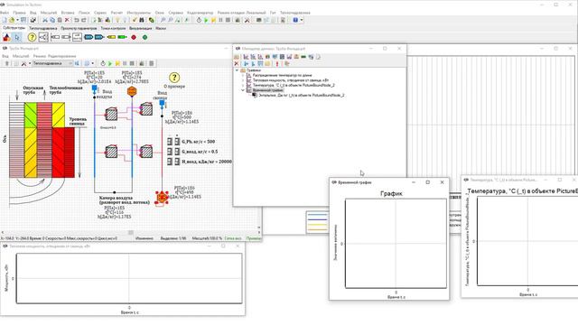Pick the red circle block in palette
This screenshot has width=578, height=325.
point(134,37)
